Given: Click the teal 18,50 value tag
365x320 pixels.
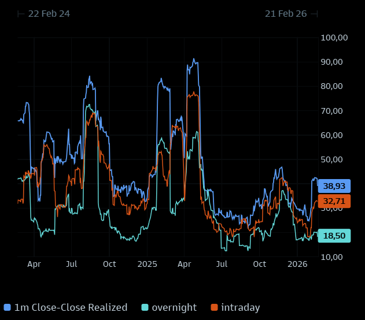Looking at the screenshot, I should [x=334, y=236].
